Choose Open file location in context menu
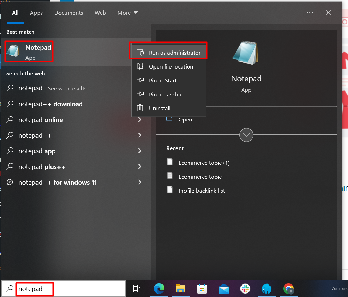Image resolution: width=348 pixels, height=297 pixels. point(169,66)
